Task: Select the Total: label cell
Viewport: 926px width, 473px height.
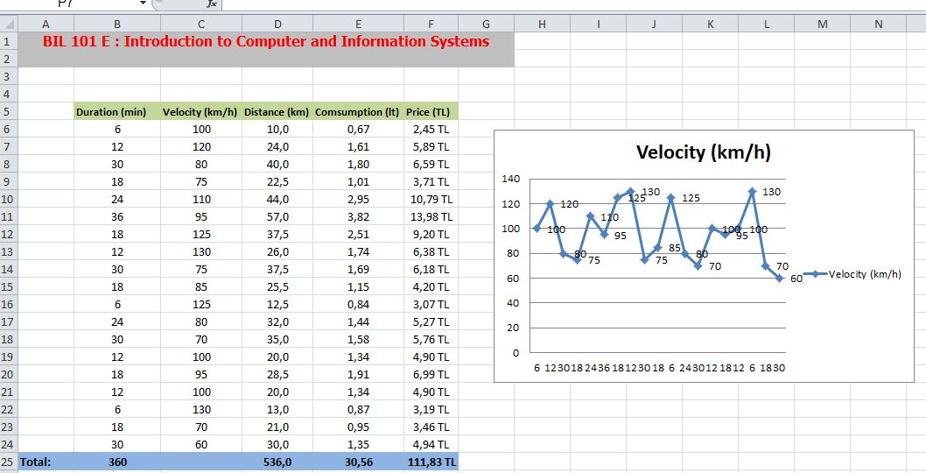Action: coord(46,462)
